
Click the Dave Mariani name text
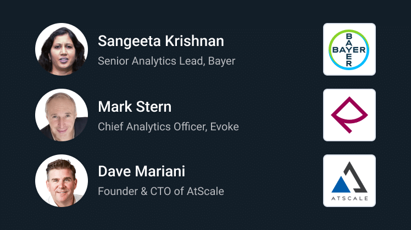point(141,171)
